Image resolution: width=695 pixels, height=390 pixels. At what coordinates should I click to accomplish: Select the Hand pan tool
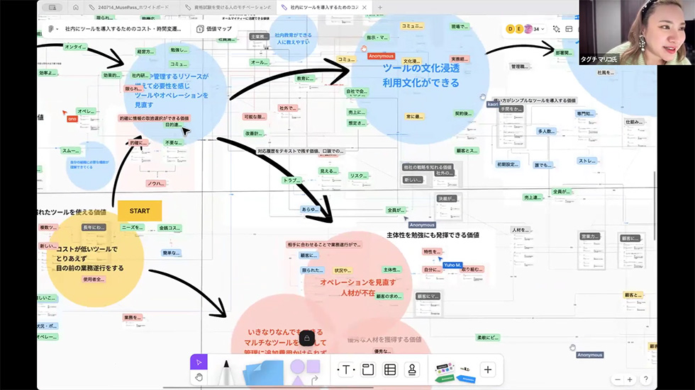point(199,377)
